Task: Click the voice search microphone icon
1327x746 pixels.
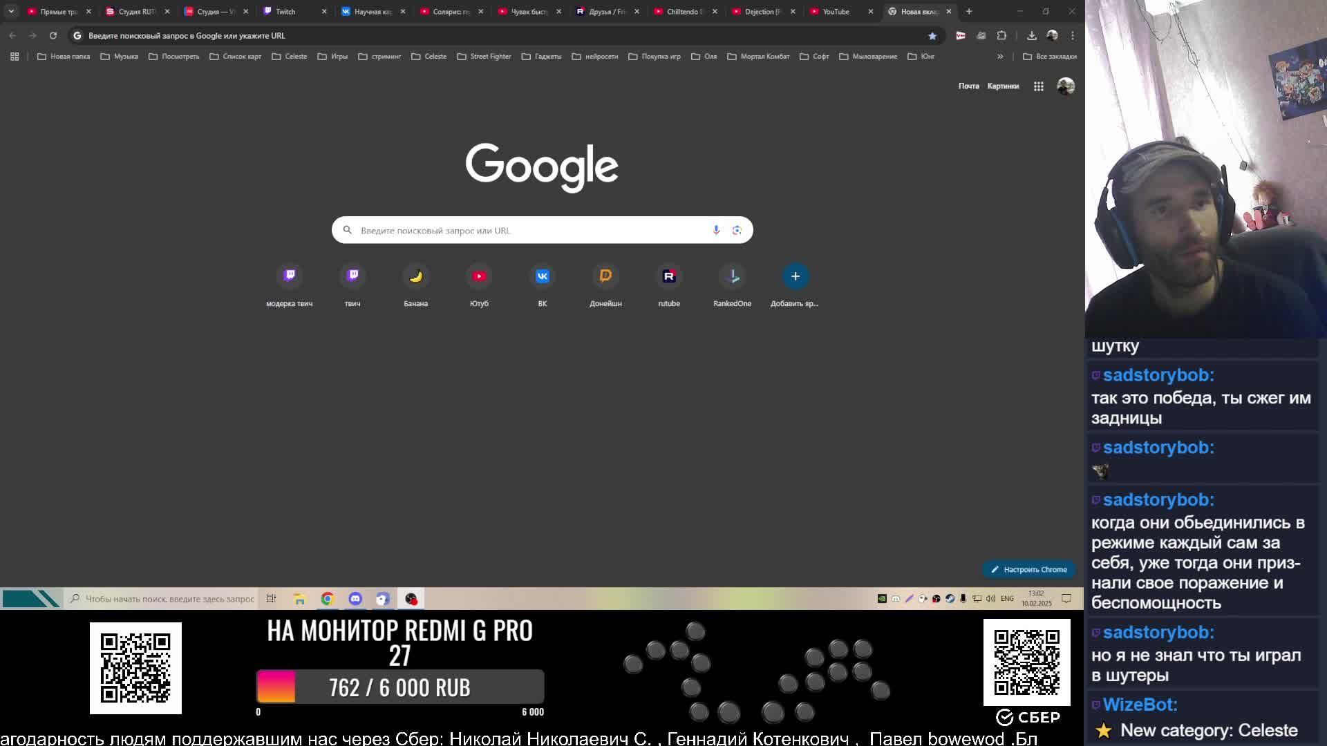Action: click(x=716, y=230)
